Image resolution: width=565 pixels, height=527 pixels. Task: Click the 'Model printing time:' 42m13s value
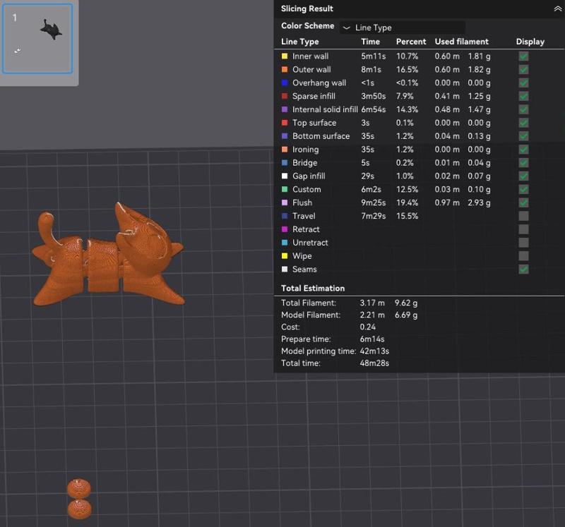pyautogui.click(x=374, y=351)
